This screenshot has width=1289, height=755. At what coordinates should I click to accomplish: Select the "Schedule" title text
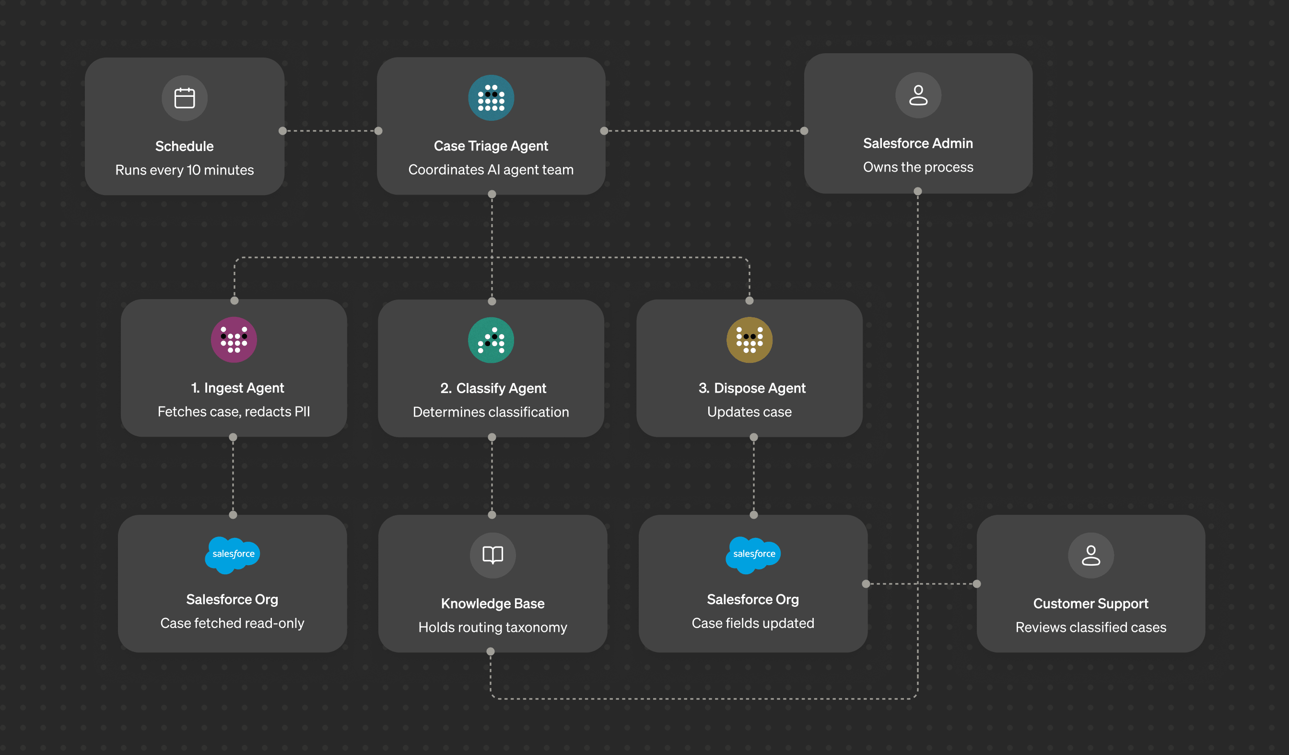184,146
